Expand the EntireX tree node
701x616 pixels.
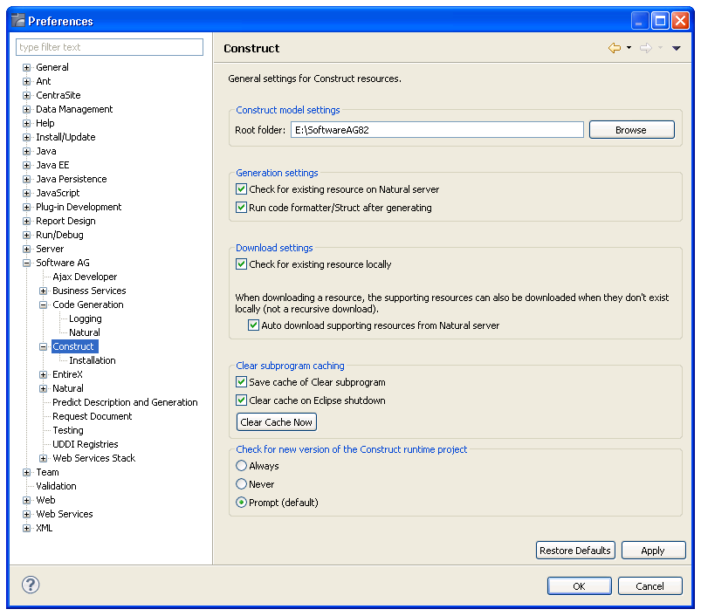coord(44,374)
